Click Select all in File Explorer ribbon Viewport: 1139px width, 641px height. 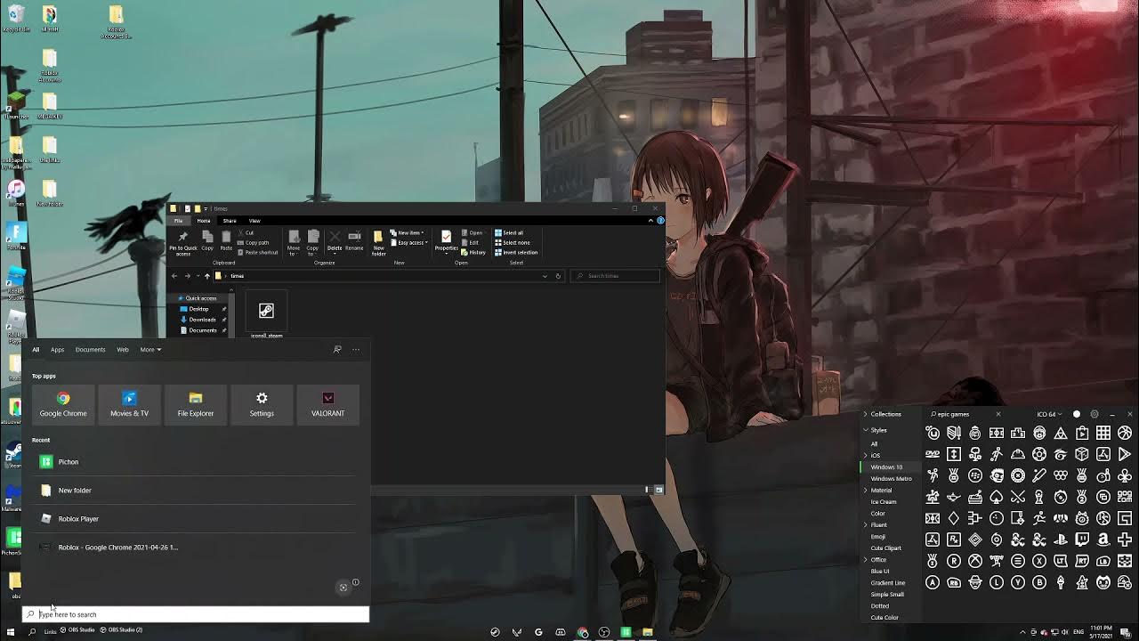pyautogui.click(x=509, y=232)
